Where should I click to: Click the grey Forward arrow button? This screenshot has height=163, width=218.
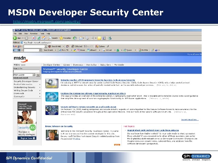click(x=26, y=38)
